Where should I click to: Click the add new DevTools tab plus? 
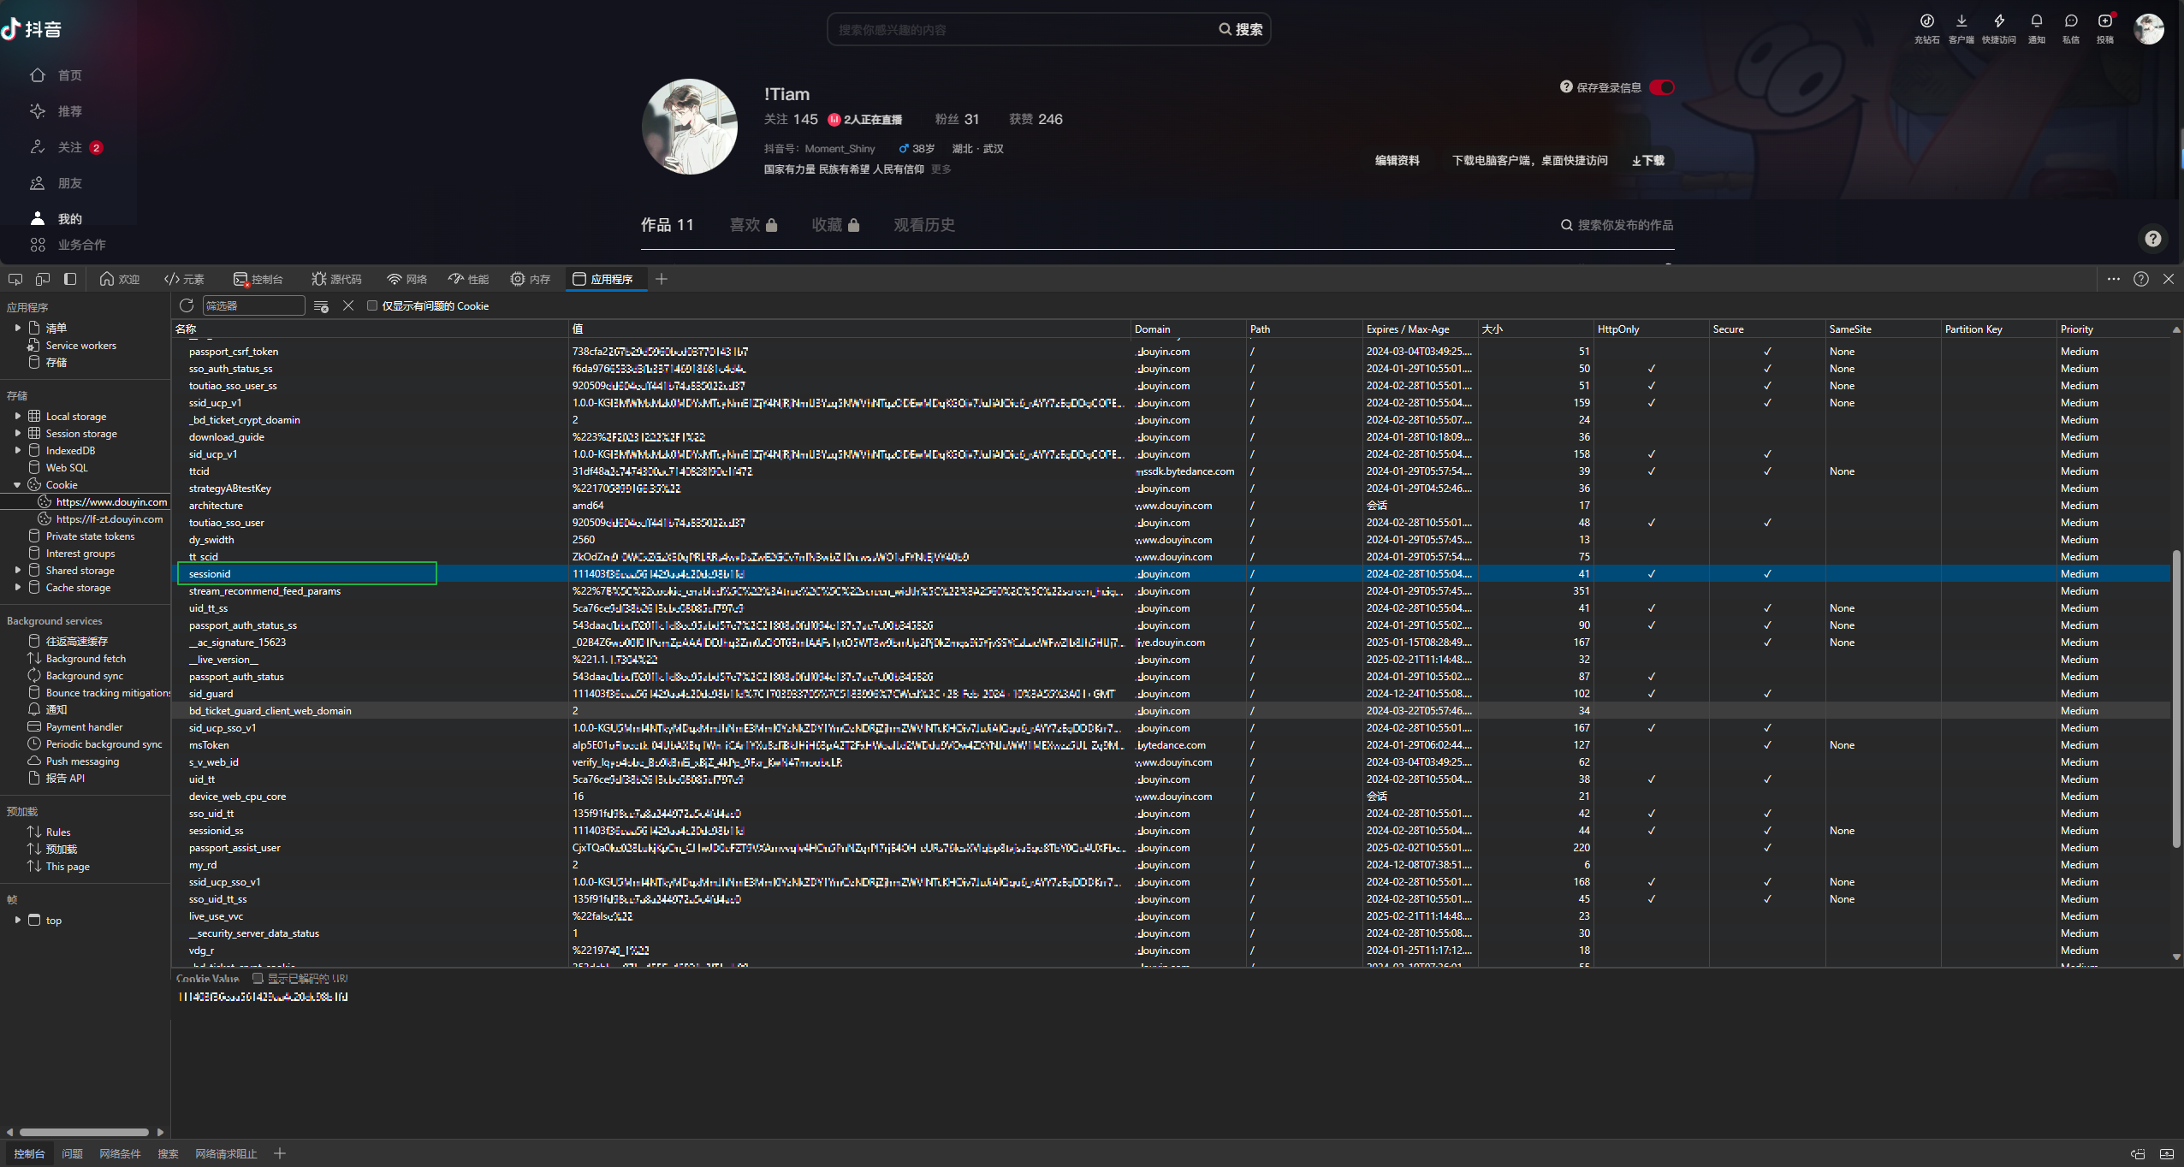(662, 279)
